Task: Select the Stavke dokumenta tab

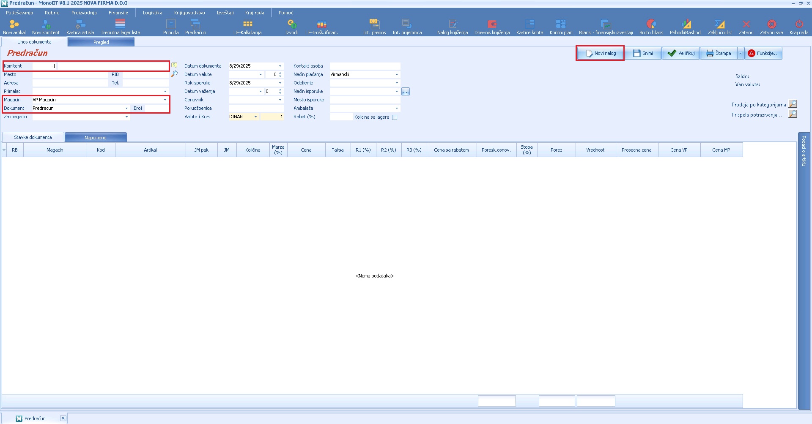Action: 33,137
